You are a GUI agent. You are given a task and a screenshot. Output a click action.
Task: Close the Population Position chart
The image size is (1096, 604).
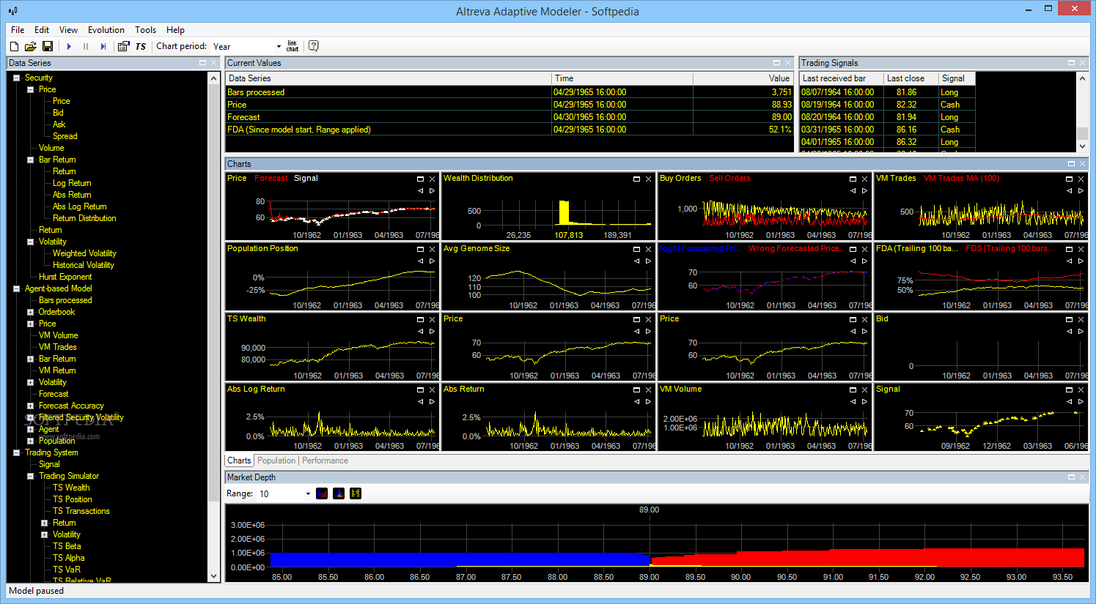pyautogui.click(x=432, y=249)
